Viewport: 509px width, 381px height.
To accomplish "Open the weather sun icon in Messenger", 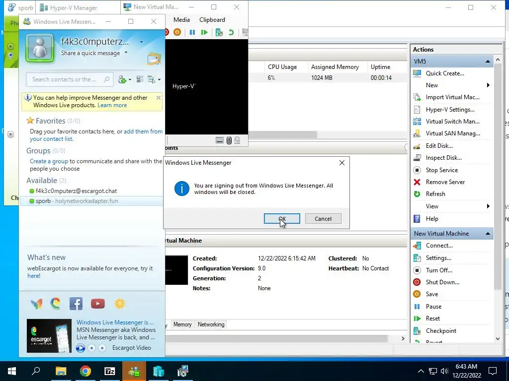I will pyautogui.click(x=119, y=304).
